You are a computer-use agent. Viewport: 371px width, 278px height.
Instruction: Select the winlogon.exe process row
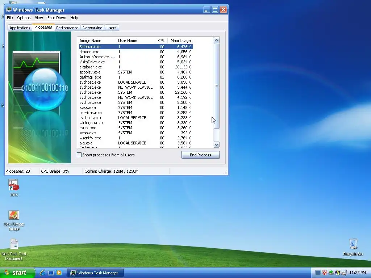136,123
